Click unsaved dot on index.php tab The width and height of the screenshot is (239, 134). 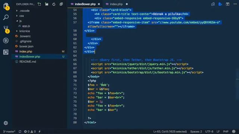pos(127,4)
